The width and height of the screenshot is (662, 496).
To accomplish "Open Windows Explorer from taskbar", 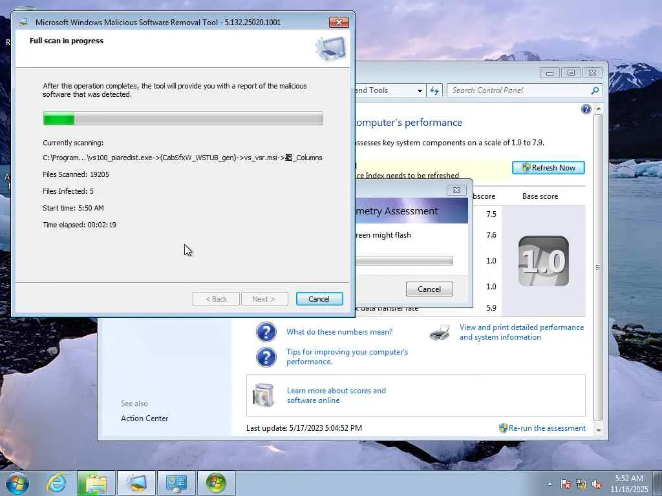I will click(x=96, y=483).
